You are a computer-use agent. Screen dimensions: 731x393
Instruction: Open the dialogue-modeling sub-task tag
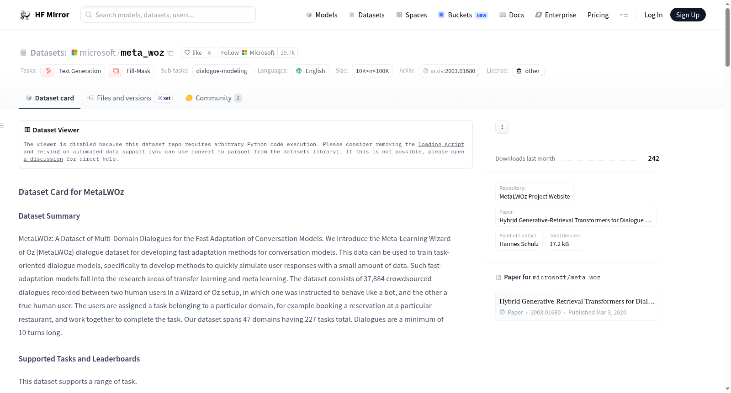click(222, 71)
